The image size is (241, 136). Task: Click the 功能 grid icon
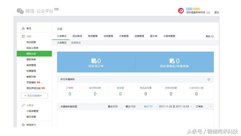23,36
